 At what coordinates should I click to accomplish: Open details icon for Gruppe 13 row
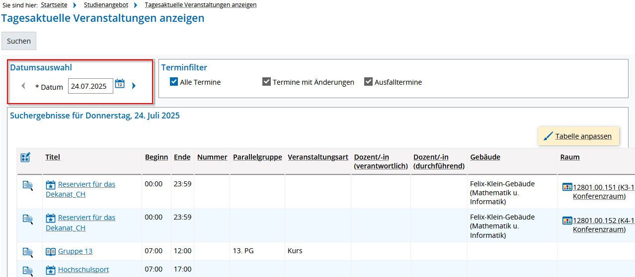click(x=28, y=252)
